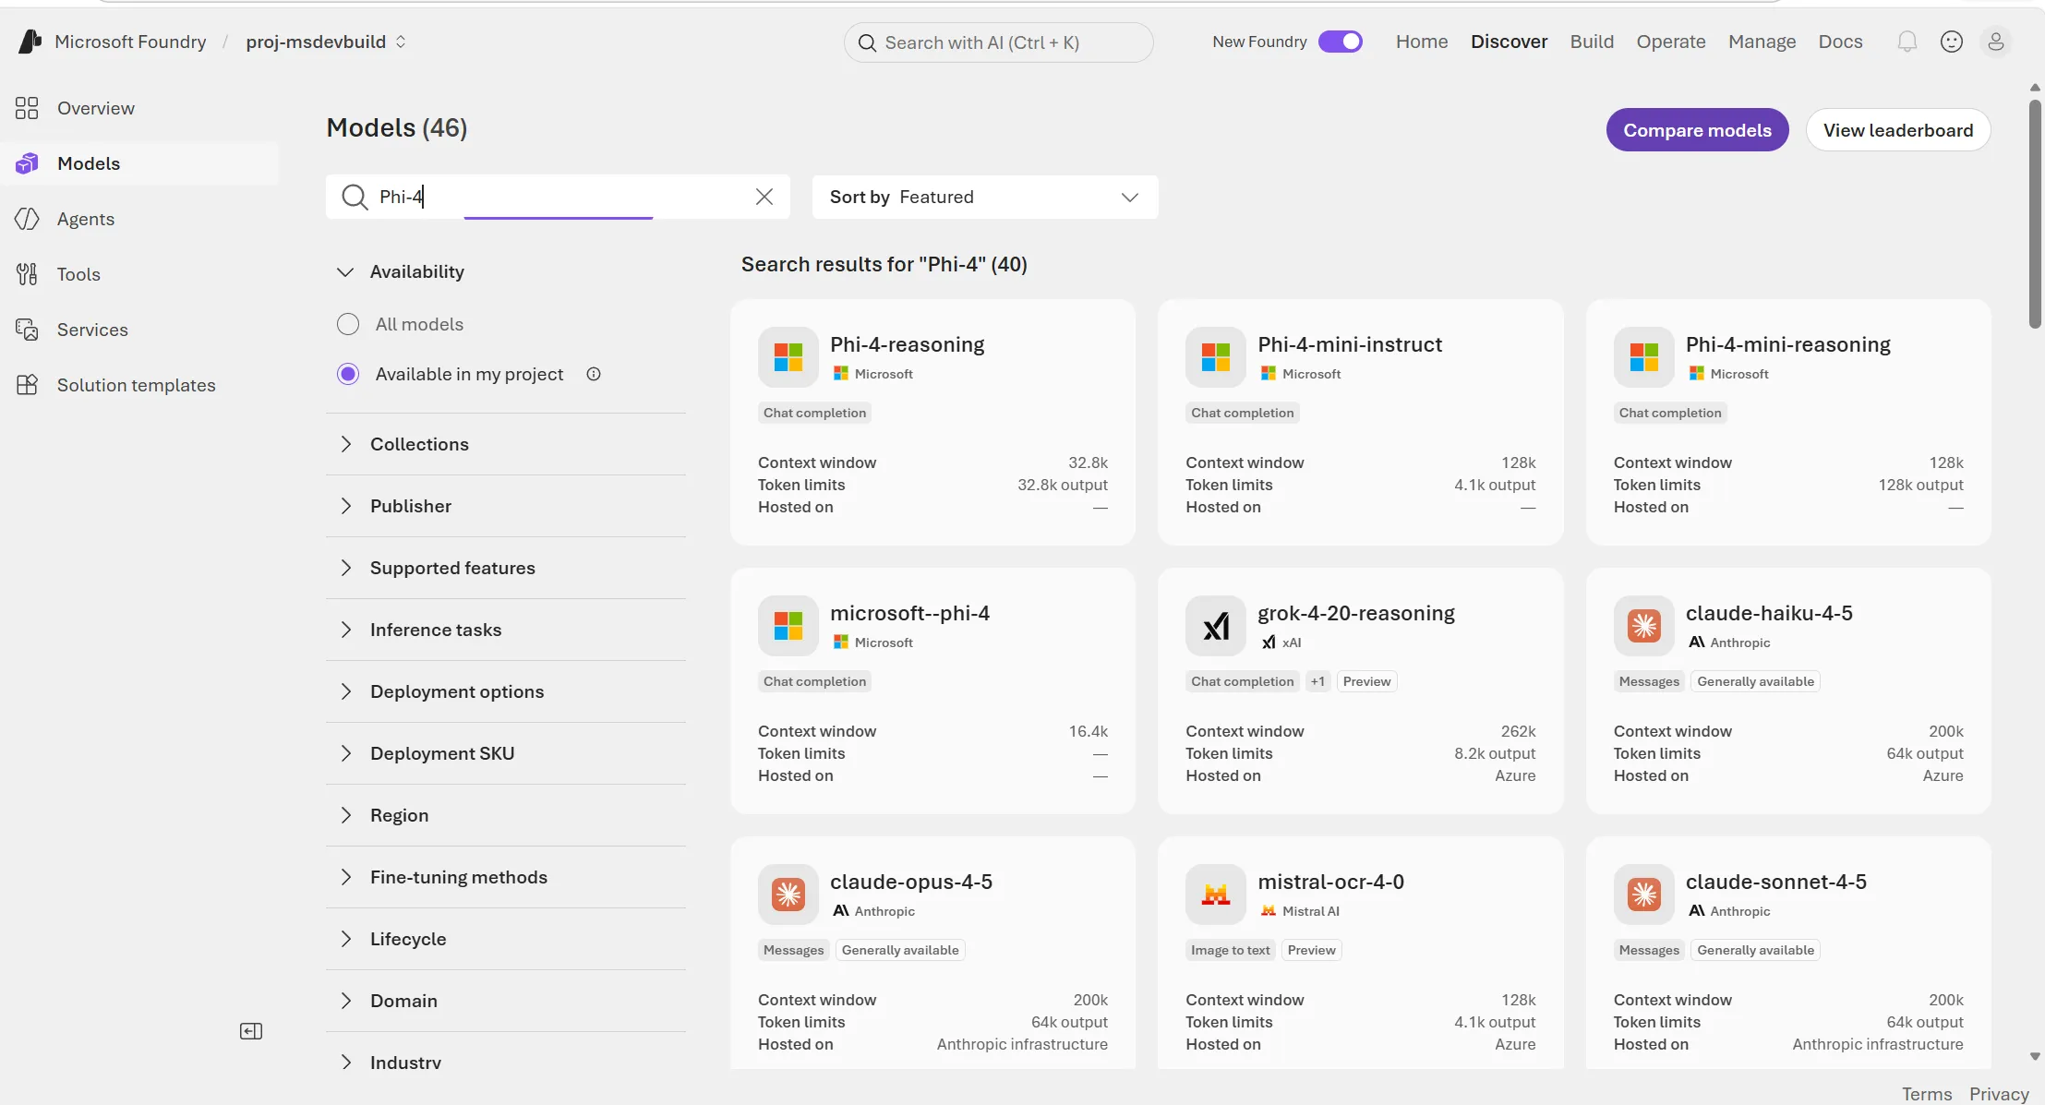
Task: Click the View leaderboard button
Action: point(1898,130)
